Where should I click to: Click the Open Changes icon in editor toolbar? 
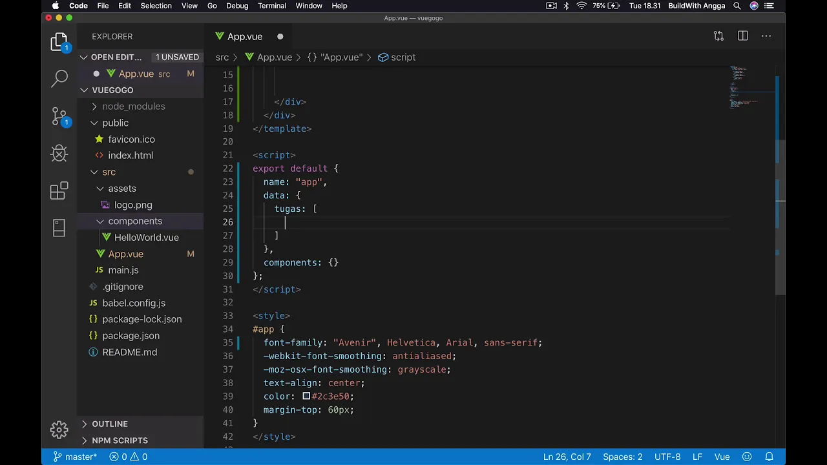coord(718,36)
